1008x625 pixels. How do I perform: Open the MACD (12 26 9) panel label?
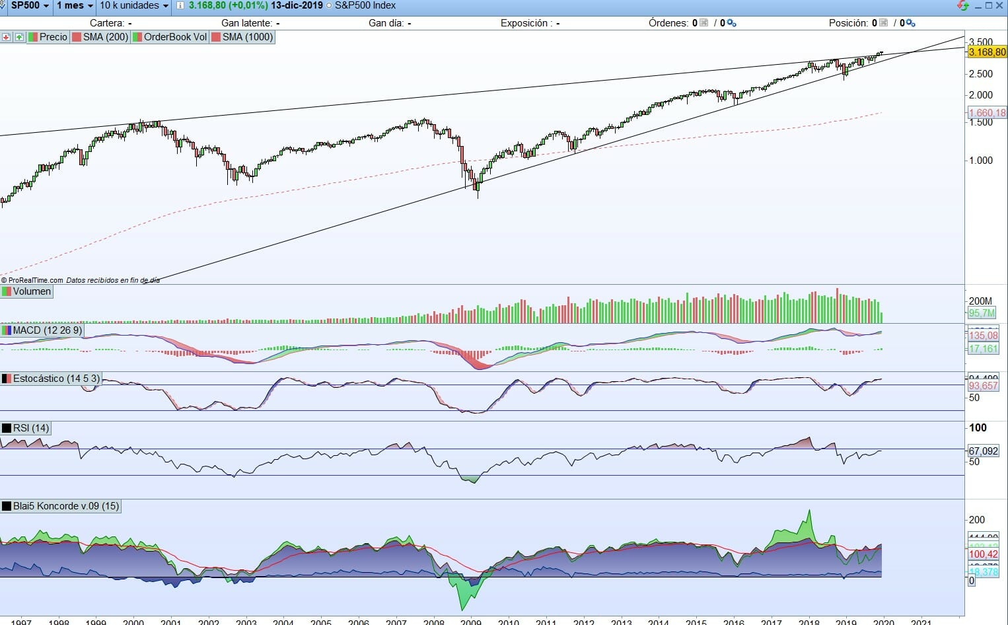[42, 330]
